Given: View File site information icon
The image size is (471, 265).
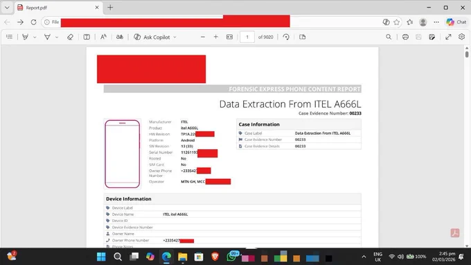Looking at the screenshot, I should coord(51,22).
